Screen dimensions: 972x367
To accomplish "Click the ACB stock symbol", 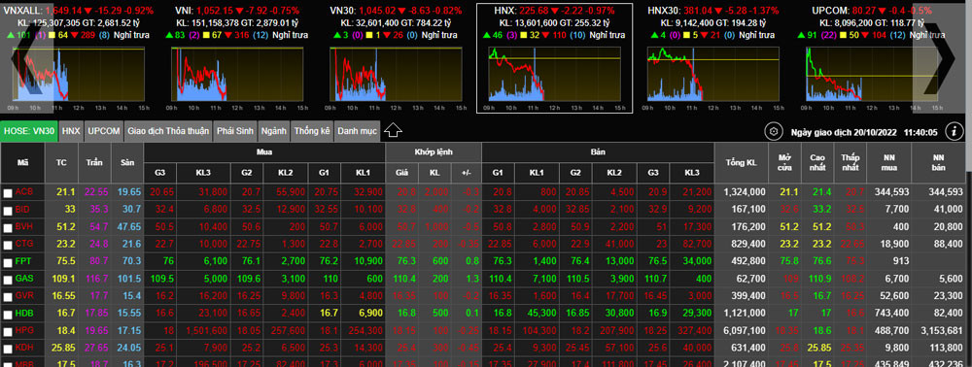I will tap(23, 193).
